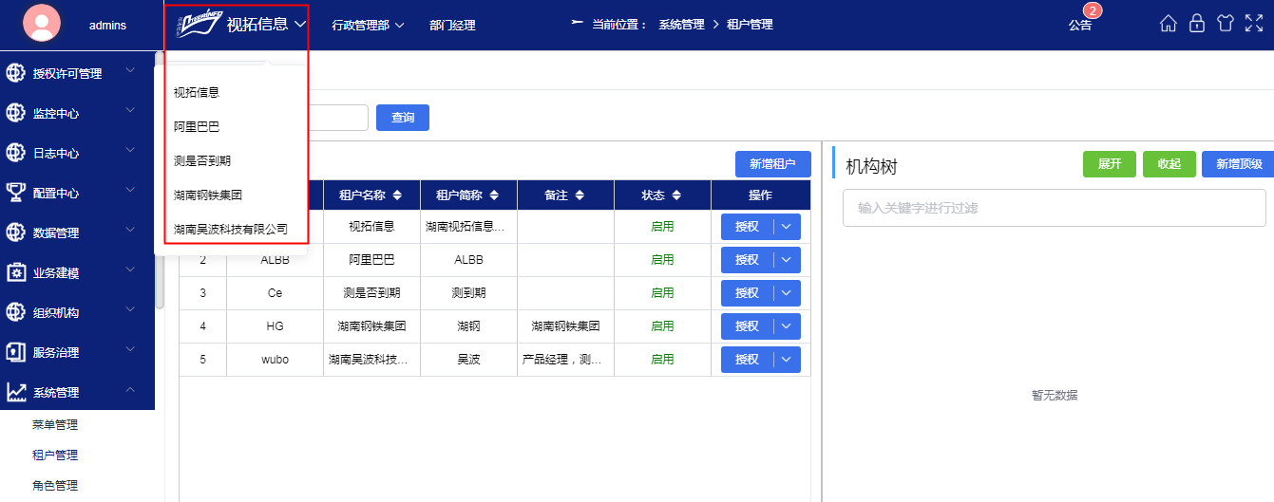Select 湖南钢铁集团 from tenant dropdown list
The width and height of the screenshot is (1274, 502).
(x=208, y=195)
